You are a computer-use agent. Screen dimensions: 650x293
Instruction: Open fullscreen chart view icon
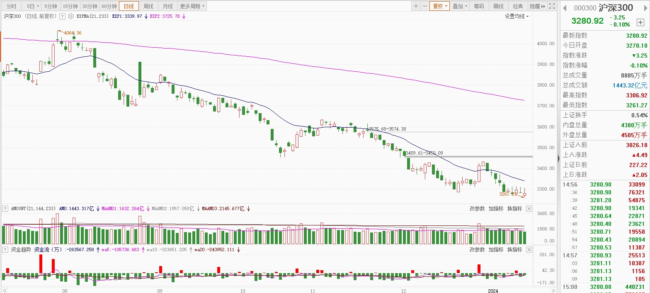click(552, 6)
